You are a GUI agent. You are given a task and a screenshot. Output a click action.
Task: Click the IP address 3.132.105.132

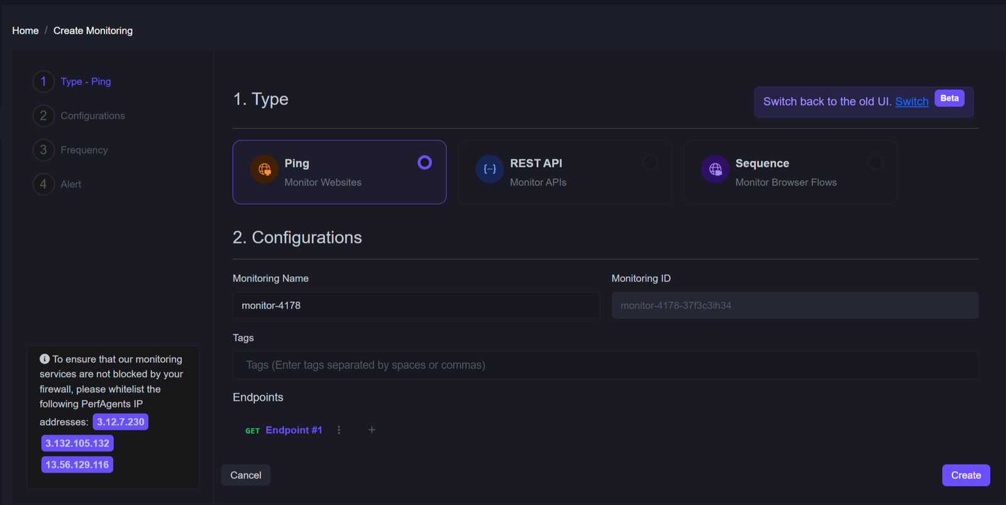point(77,443)
